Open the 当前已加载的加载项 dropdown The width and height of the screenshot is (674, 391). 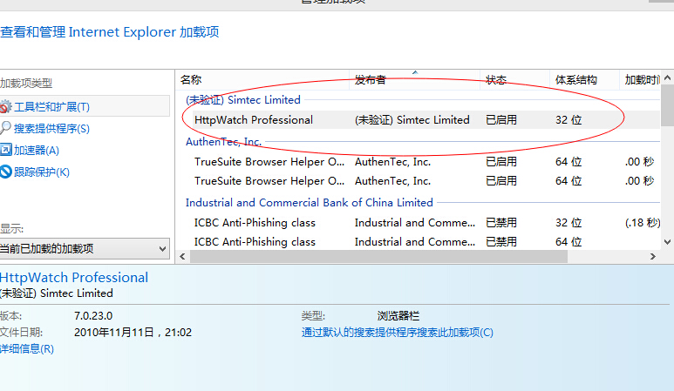[84, 249]
